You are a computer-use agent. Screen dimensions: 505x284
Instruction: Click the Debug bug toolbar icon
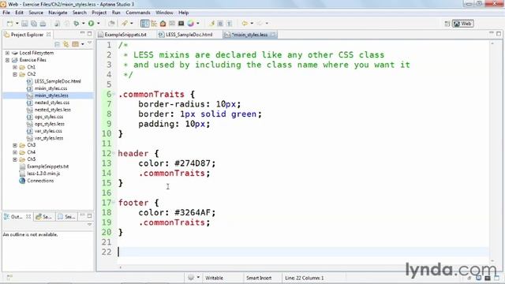(76, 24)
